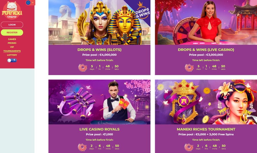Open Drops & Wins (Slots) title link
Viewport: 257px width, 153px height.
point(99,50)
